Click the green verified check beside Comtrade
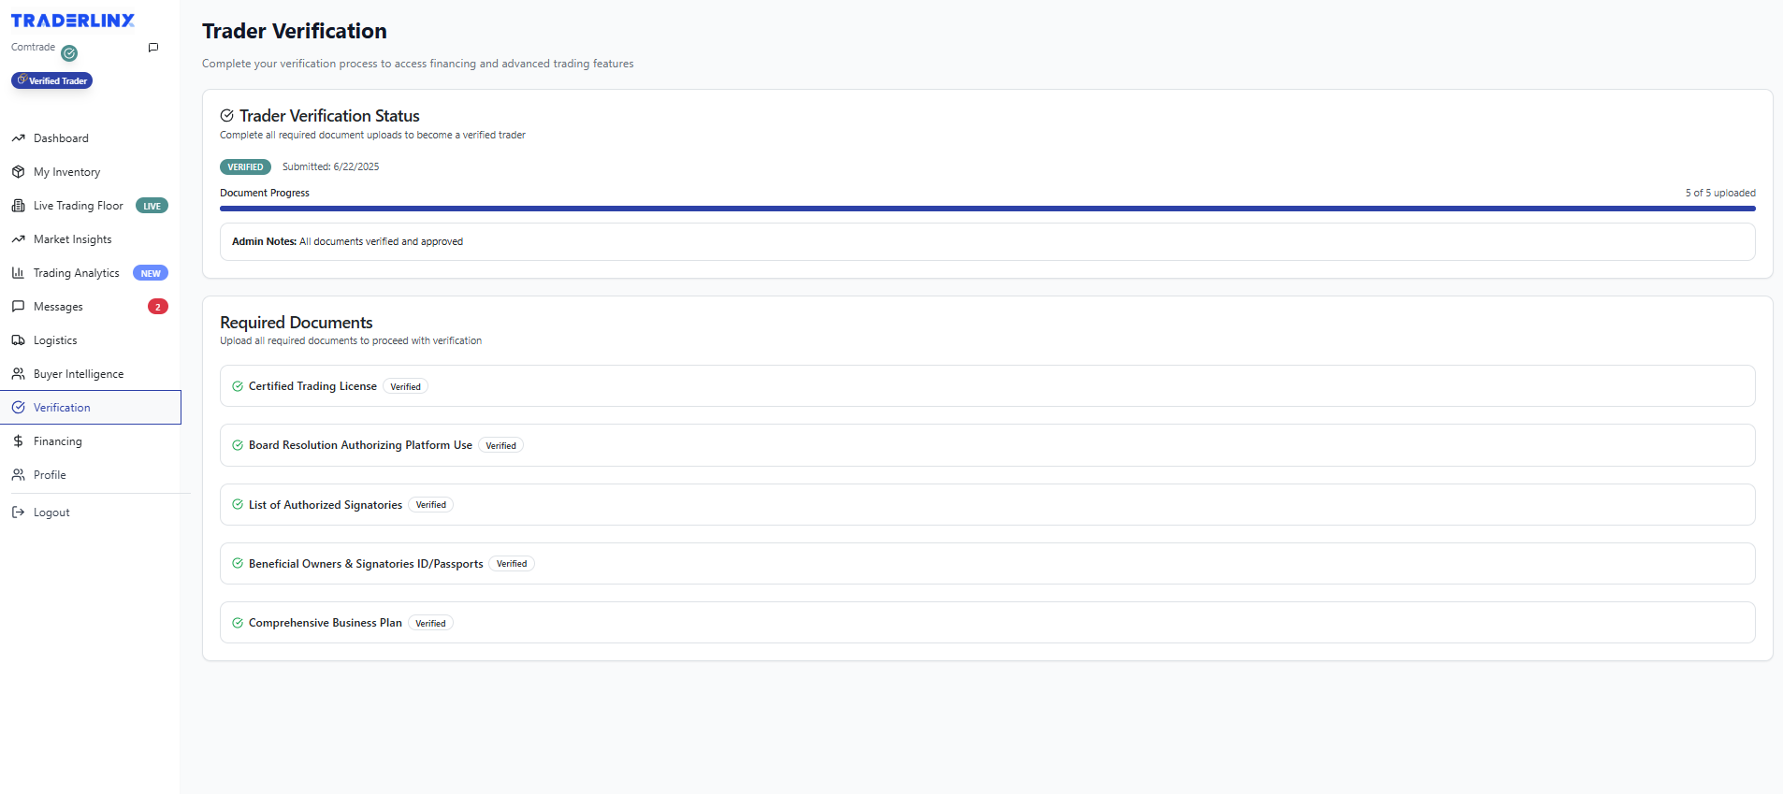This screenshot has height=794, width=1783. coord(69,53)
